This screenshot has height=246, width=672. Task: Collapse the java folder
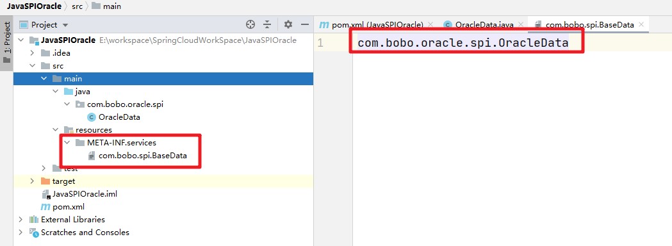click(55, 91)
